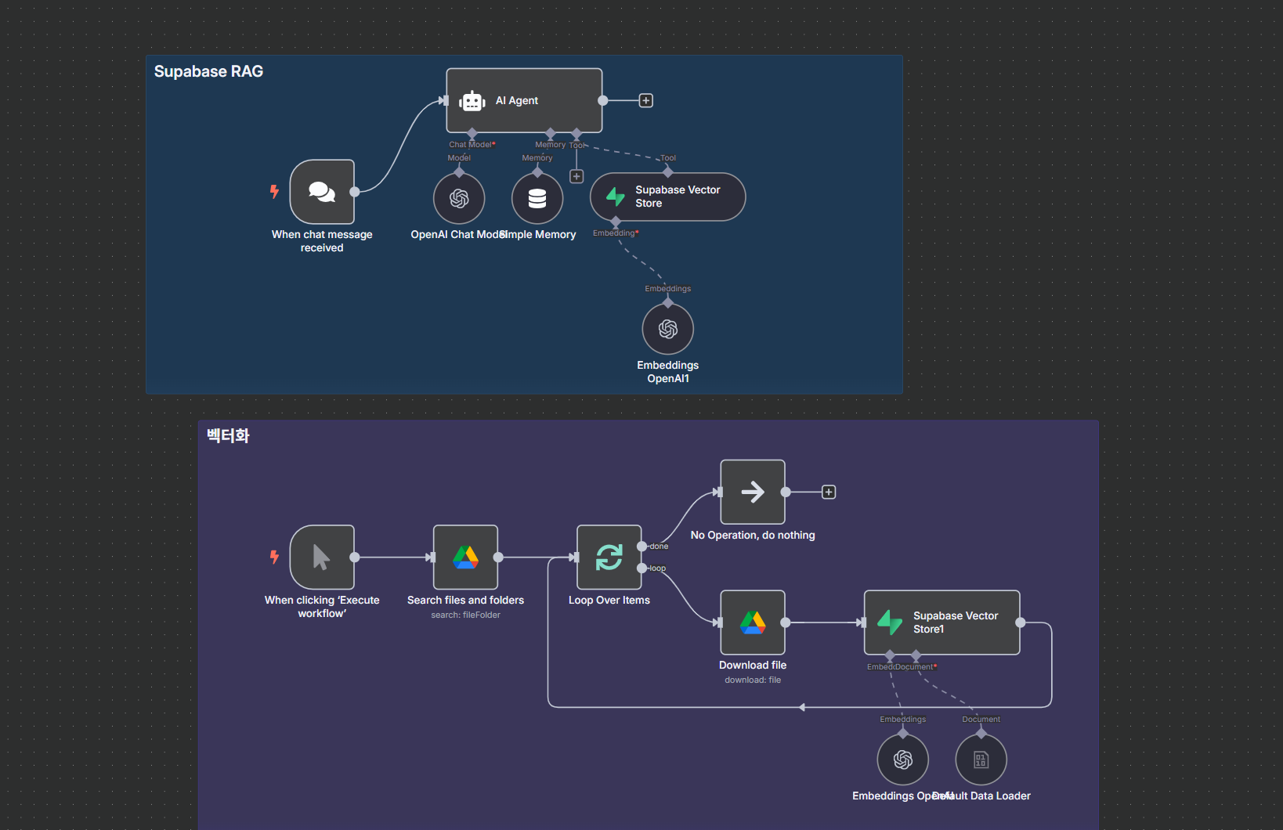The width and height of the screenshot is (1283, 830).
Task: Click the Loop Over Items done output connector
Action: pos(642,547)
